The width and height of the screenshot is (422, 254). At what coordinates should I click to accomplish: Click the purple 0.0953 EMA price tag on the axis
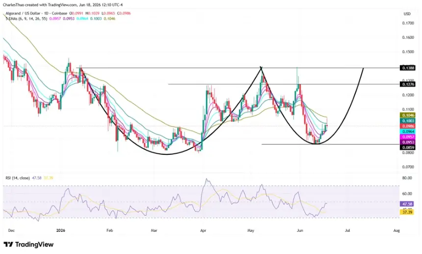(x=407, y=142)
